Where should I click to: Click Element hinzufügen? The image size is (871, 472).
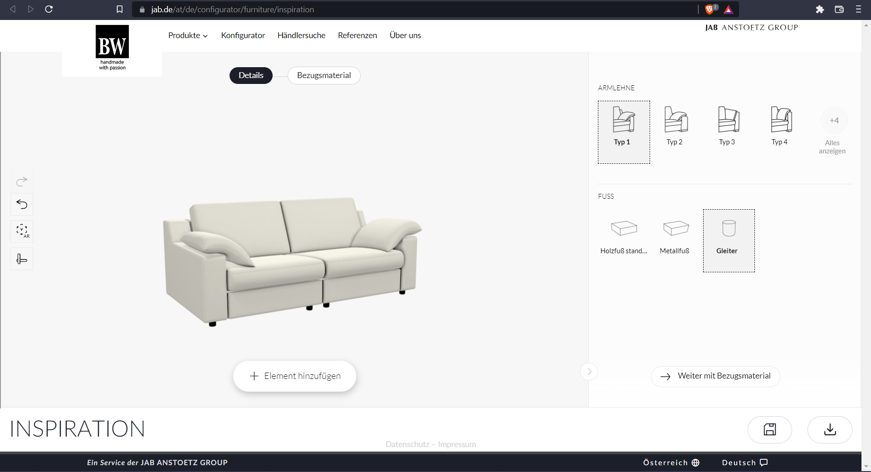[294, 376]
